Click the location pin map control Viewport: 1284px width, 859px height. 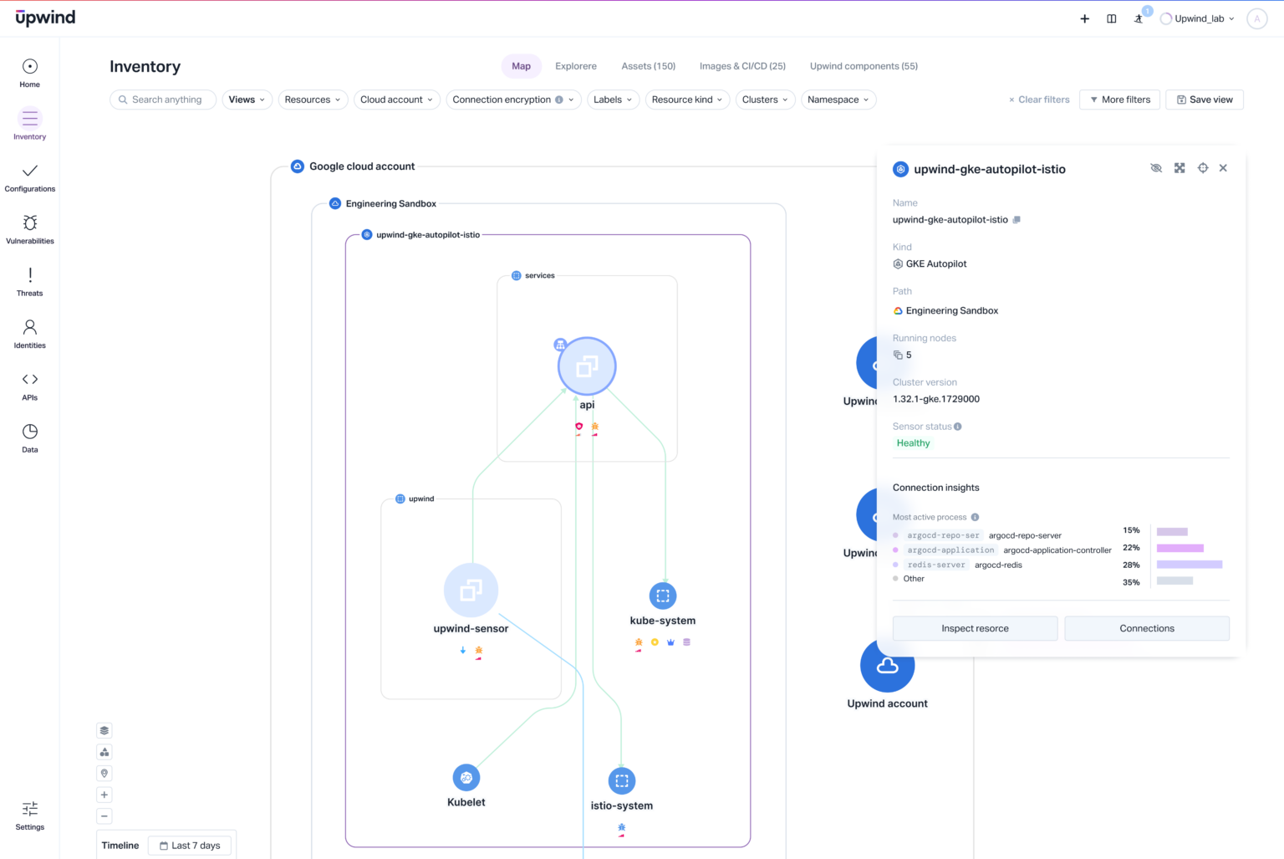(104, 773)
